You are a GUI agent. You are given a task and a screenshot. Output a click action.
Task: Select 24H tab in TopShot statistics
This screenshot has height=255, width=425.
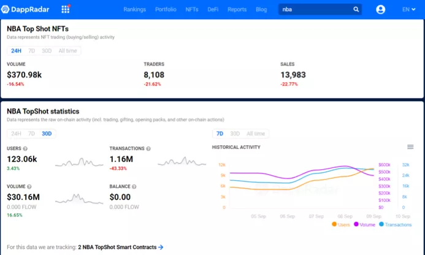16,134
